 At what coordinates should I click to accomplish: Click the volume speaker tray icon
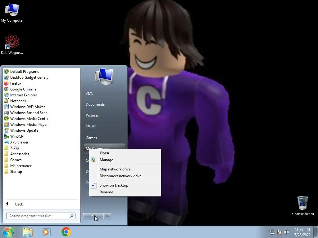pos(287,232)
